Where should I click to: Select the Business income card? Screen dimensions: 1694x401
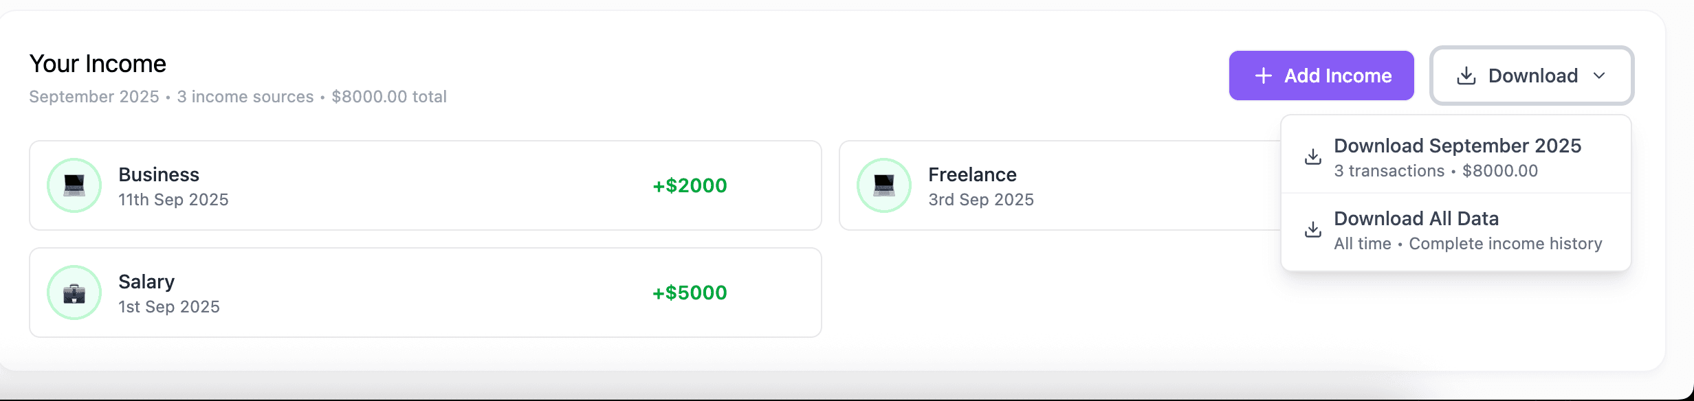click(x=424, y=185)
